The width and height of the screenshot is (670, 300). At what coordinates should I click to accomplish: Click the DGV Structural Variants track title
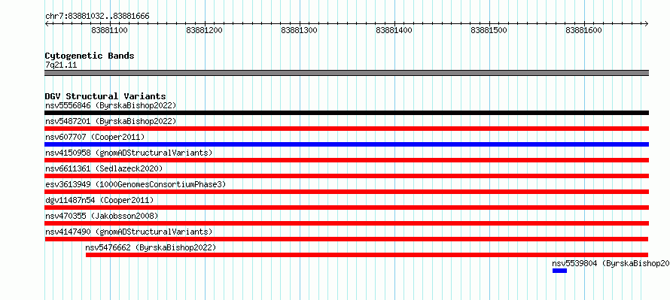tap(105, 96)
